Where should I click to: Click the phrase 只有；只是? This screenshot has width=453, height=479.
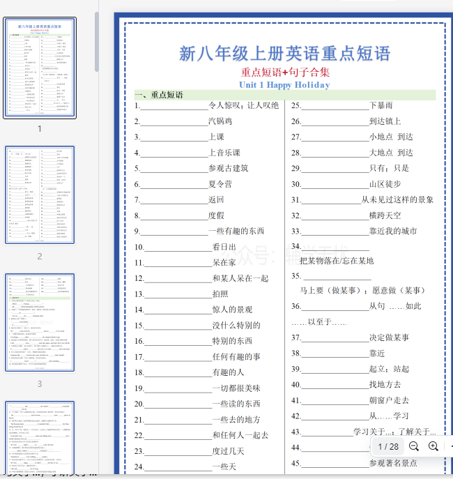point(389,168)
